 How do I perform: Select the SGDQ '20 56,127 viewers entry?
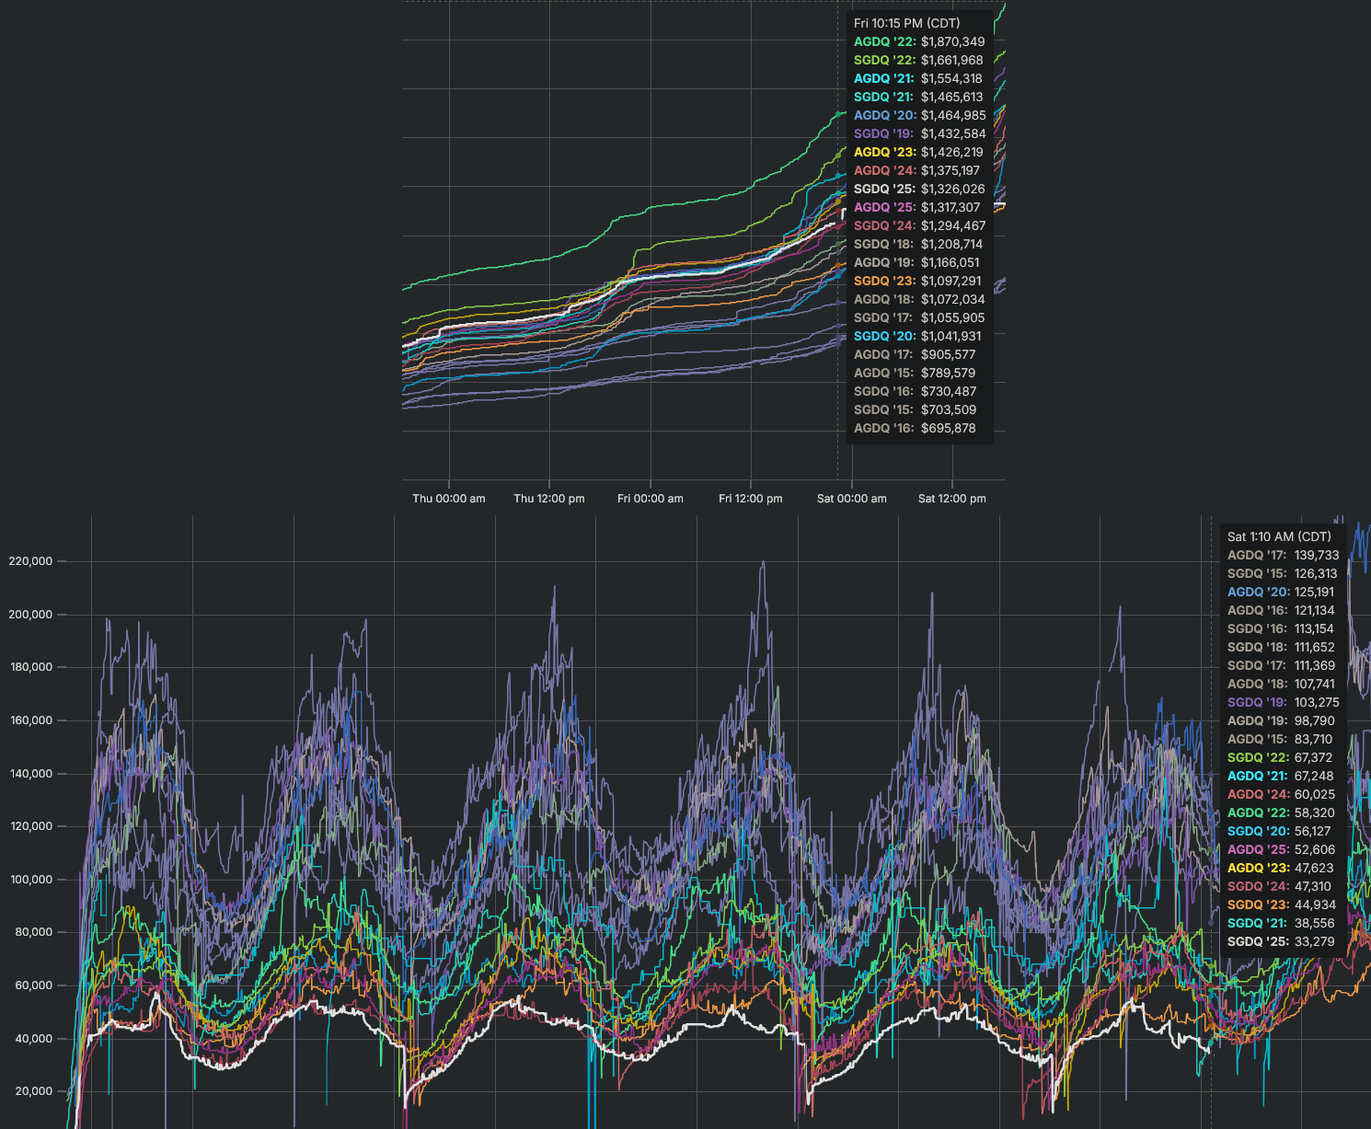point(1279,831)
